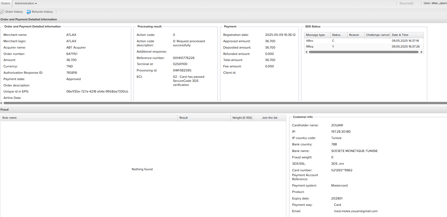The width and height of the screenshot is (447, 217).
Task: Click the Refunds history arrow icon
Action: 29,12
